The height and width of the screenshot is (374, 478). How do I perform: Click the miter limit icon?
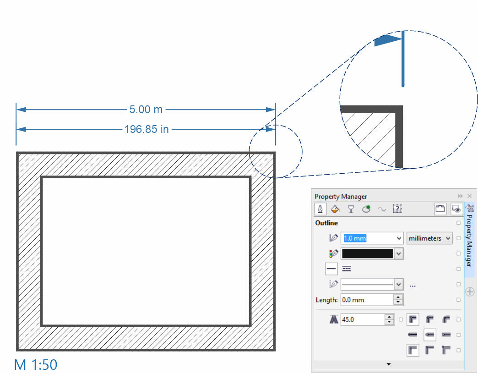tap(334, 319)
